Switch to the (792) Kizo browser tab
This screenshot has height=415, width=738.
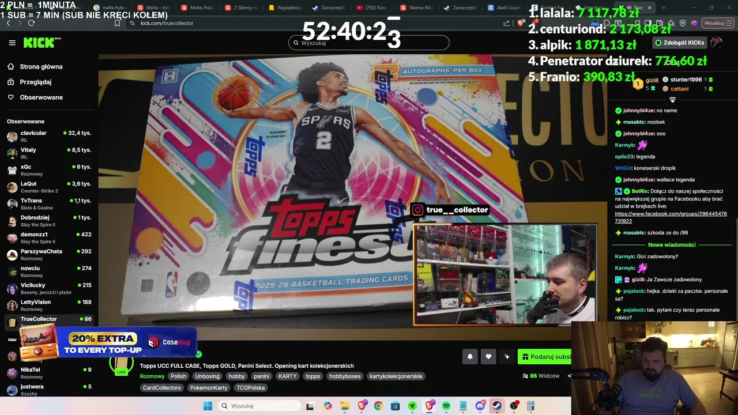pyautogui.click(x=372, y=8)
